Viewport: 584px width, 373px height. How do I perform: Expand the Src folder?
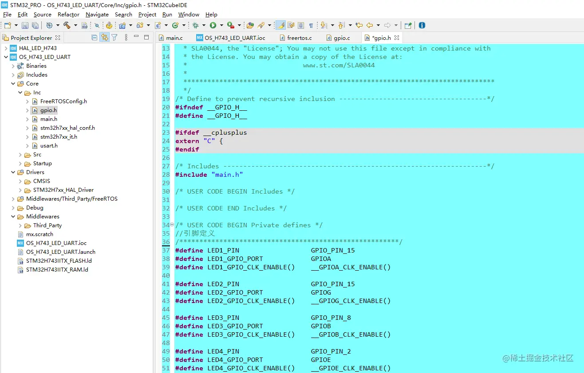coord(20,155)
